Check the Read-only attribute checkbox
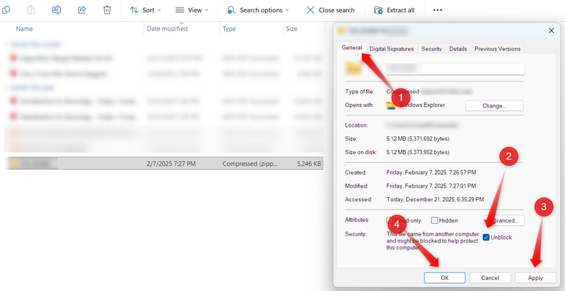This screenshot has height=291, width=565. click(390, 220)
